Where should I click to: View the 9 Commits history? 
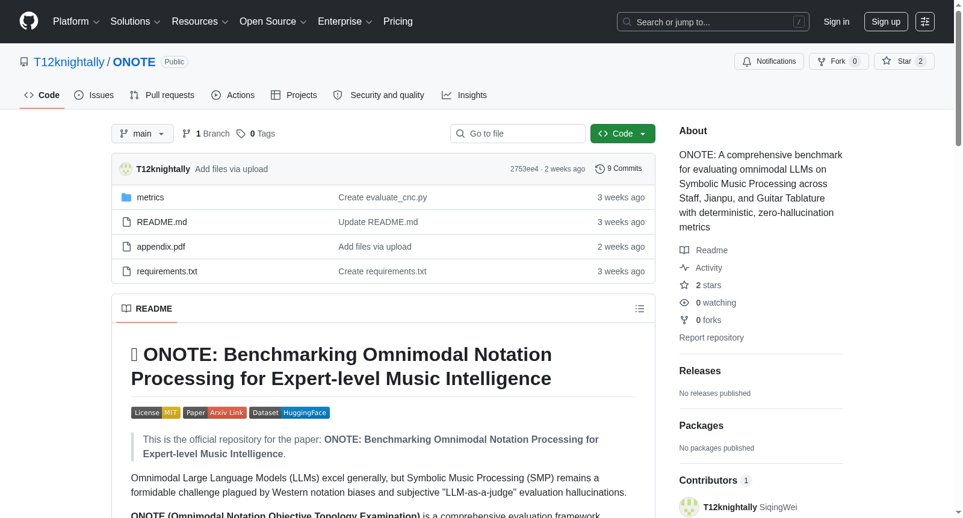click(618, 169)
